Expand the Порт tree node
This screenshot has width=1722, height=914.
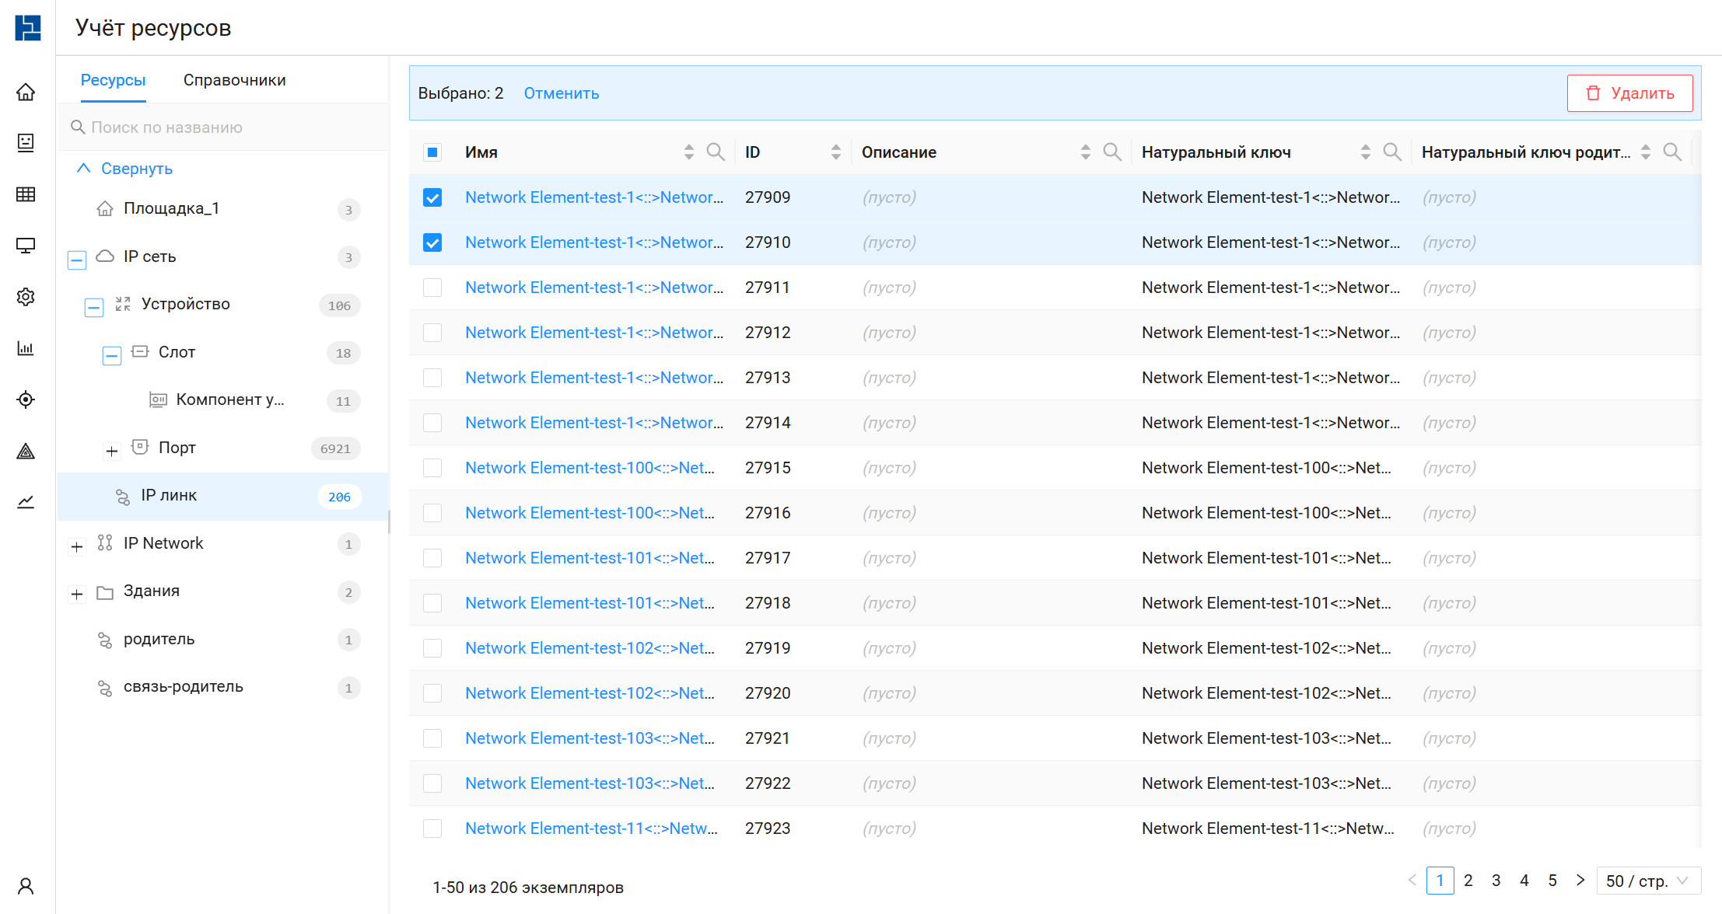tap(112, 451)
